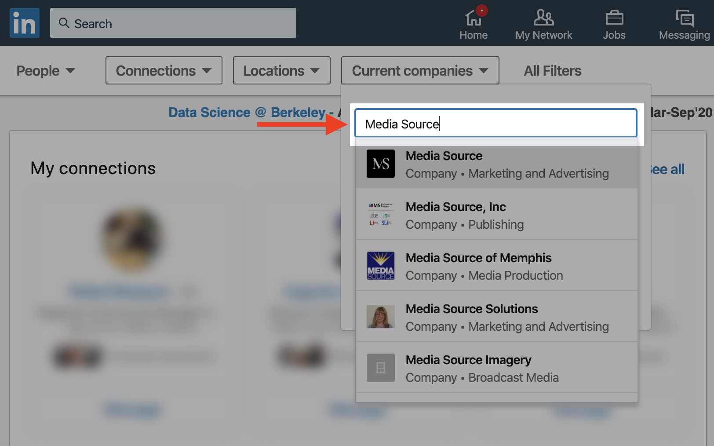This screenshot has height=446, width=714.
Task: Select Media Source, Inc Publishing suggestion
Action: (497, 215)
